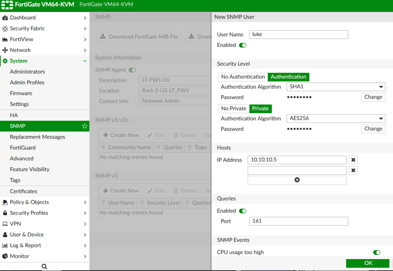Open the menu search magnifier

[x=45, y=266]
